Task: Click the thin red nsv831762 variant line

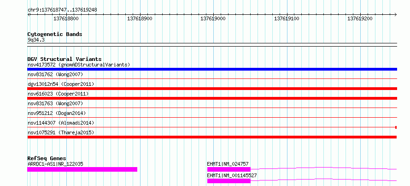Action: click(x=212, y=78)
